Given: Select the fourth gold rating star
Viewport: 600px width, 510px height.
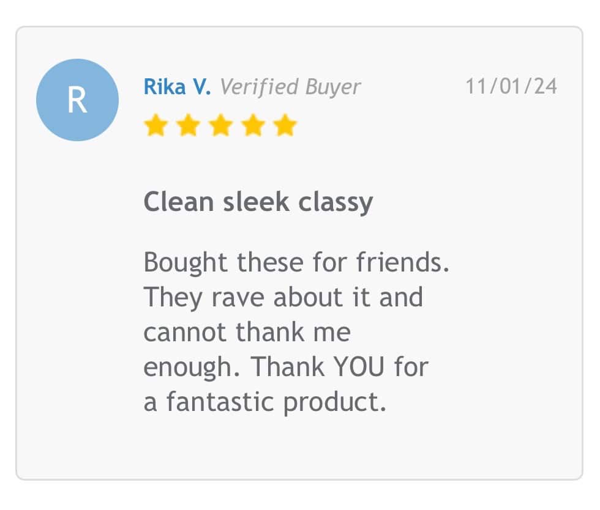Looking at the screenshot, I should tap(253, 125).
